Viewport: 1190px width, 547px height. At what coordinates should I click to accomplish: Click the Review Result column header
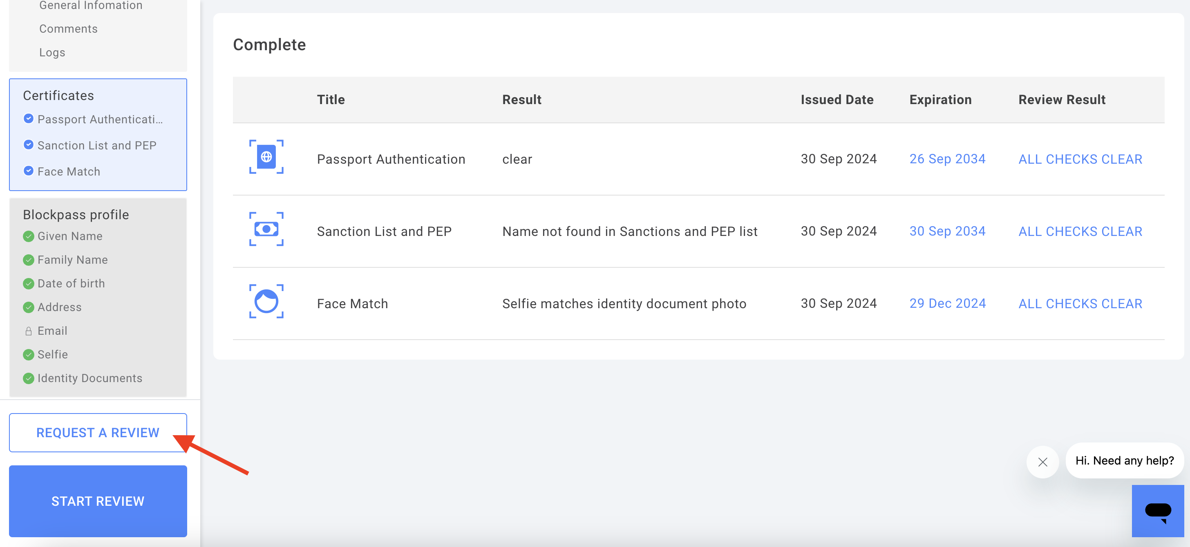click(1062, 100)
